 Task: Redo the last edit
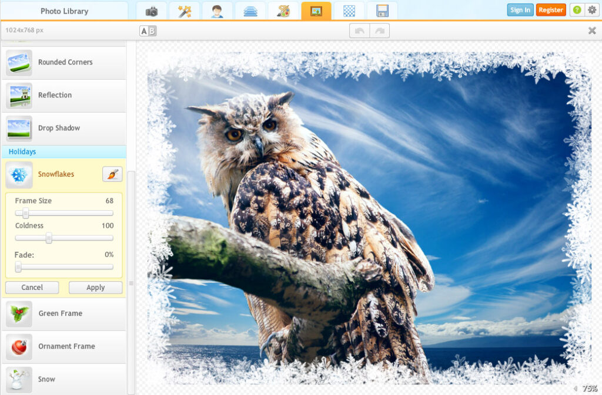[x=379, y=30]
